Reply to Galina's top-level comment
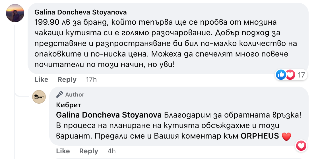Image resolution: width=318 pixels, height=159 pixels. point(67,79)
